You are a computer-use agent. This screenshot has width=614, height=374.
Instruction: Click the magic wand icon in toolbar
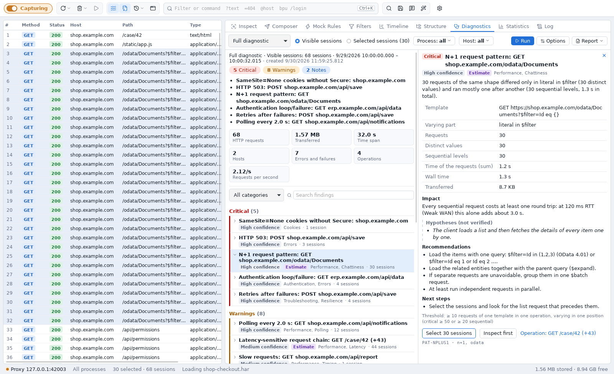(x=423, y=8)
